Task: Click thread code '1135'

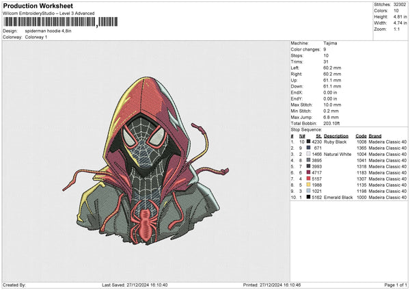Action: [x=361, y=185]
